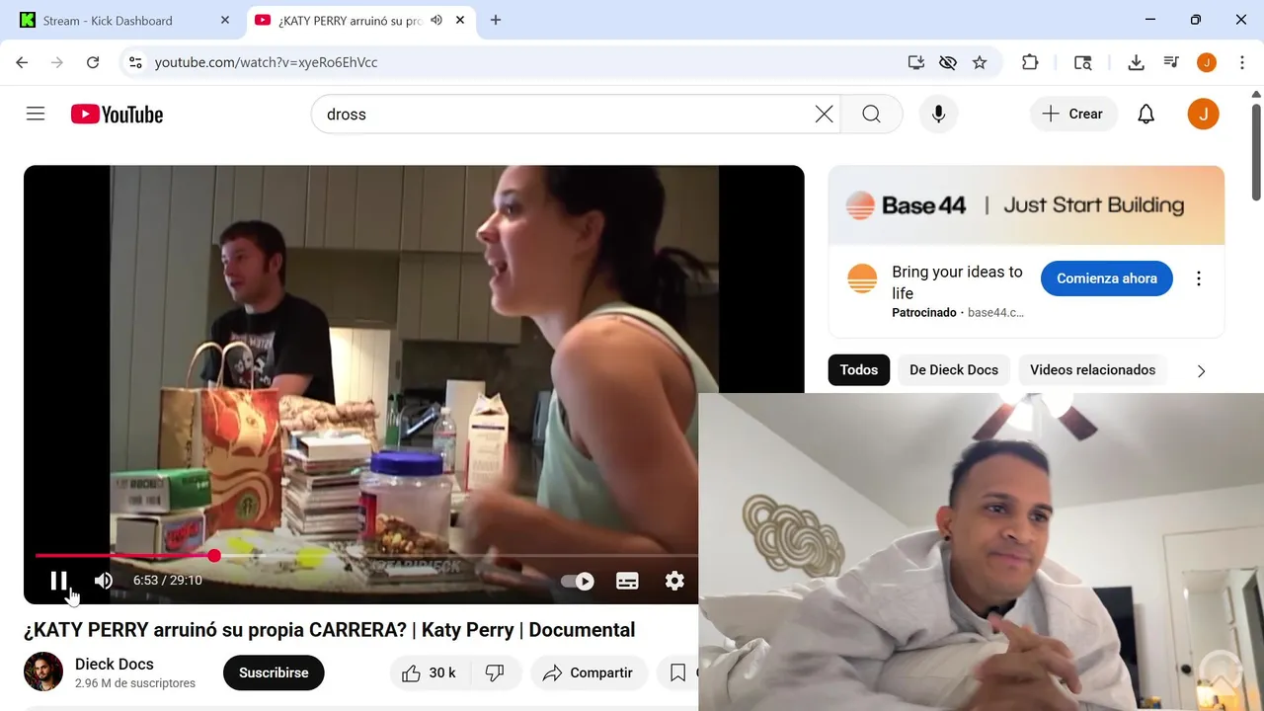This screenshot has width=1264, height=711.
Task: Click the video title text
Action: 329,630
